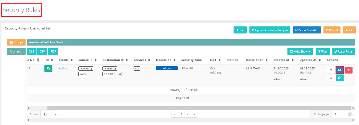Open the Hide/Show columns dropdown
Screen dimensions: 359x125
coord(300,51)
